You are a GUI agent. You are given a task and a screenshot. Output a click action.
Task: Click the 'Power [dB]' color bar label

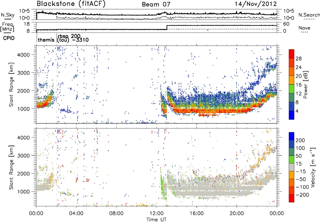305,85
